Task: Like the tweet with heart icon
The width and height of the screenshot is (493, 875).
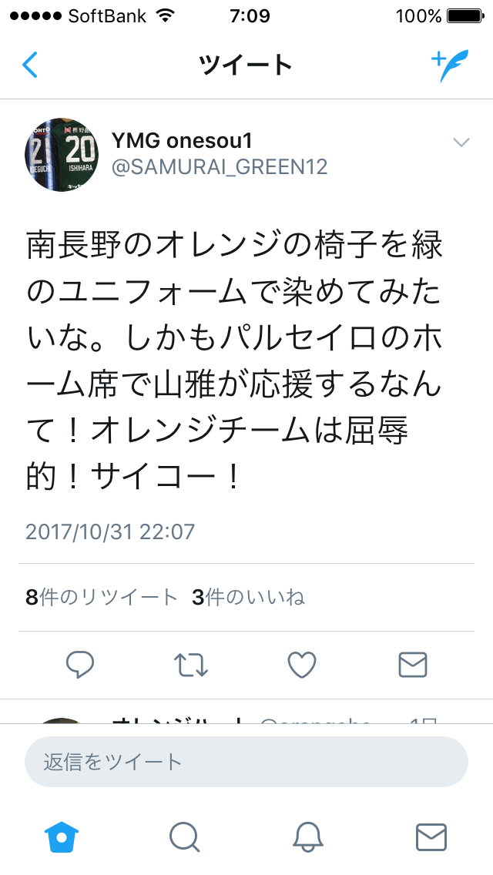Action: point(302,665)
